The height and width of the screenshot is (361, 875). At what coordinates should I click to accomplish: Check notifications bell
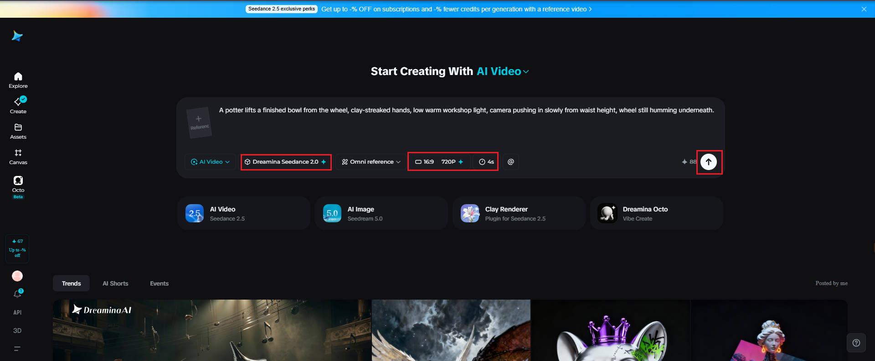(17, 294)
